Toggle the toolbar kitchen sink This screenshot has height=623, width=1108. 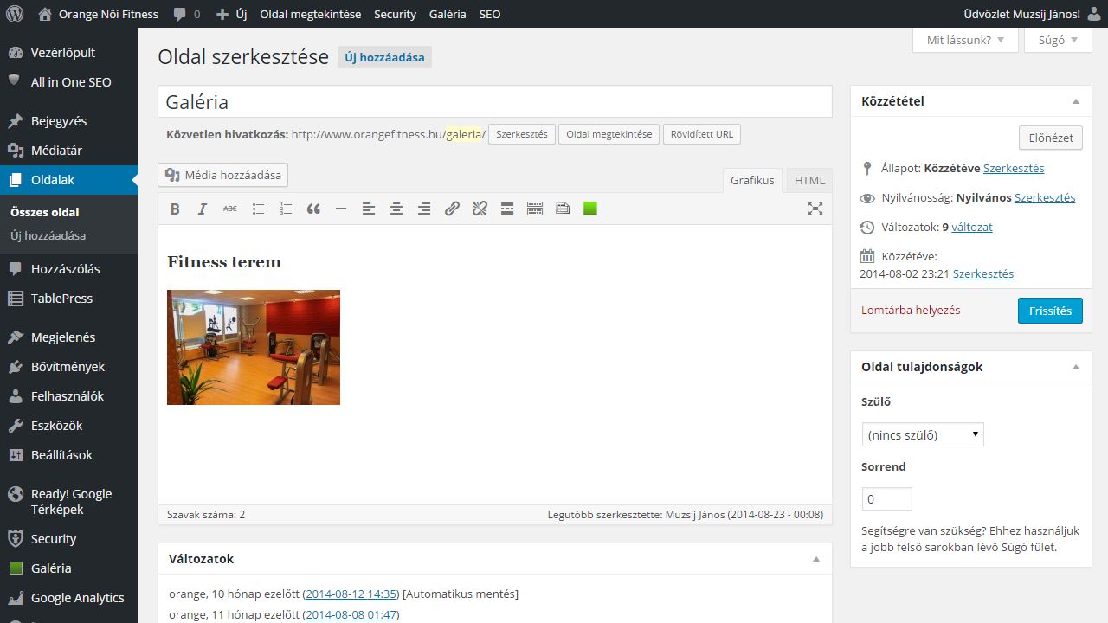click(535, 209)
